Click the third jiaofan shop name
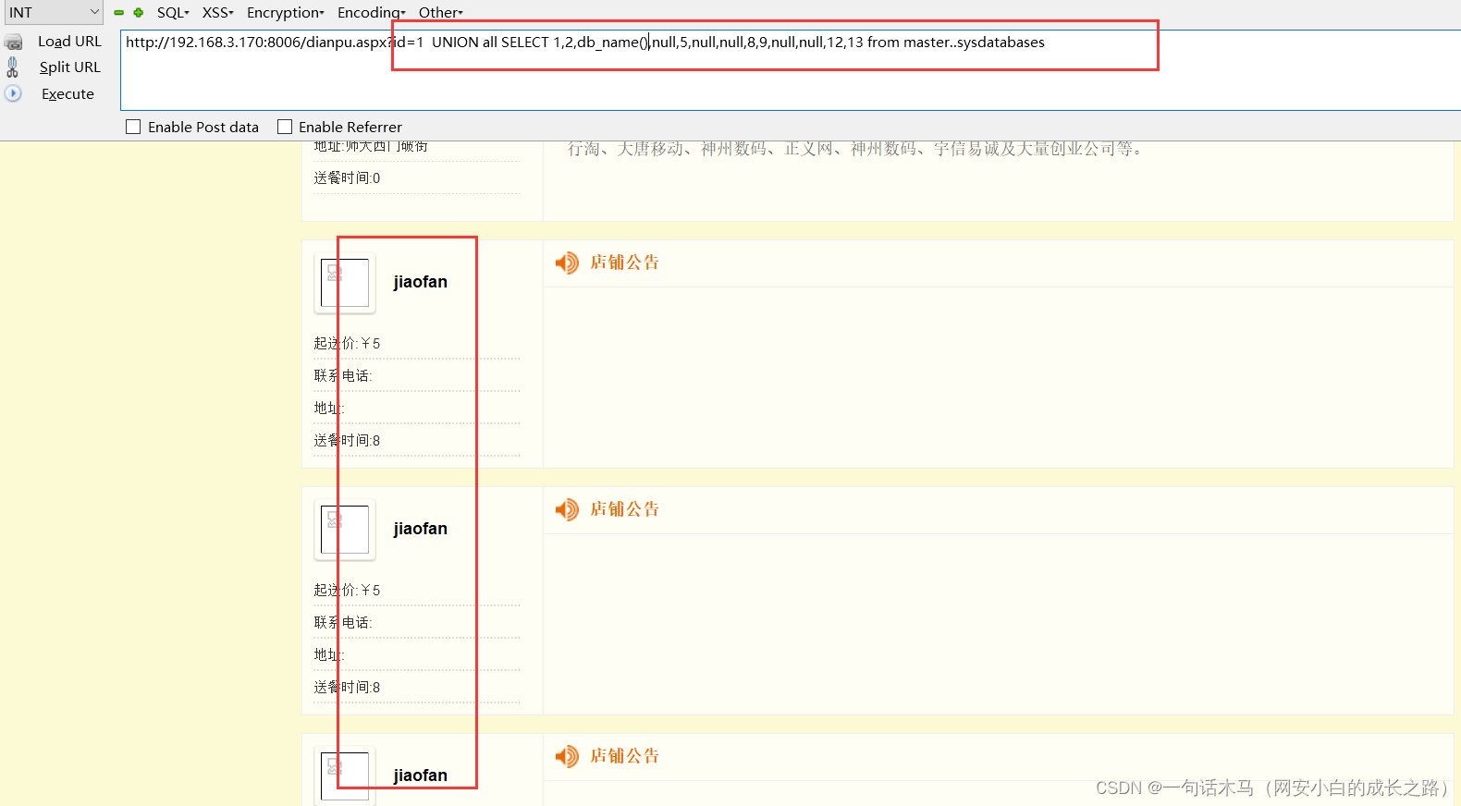This screenshot has width=1461, height=806. point(421,775)
